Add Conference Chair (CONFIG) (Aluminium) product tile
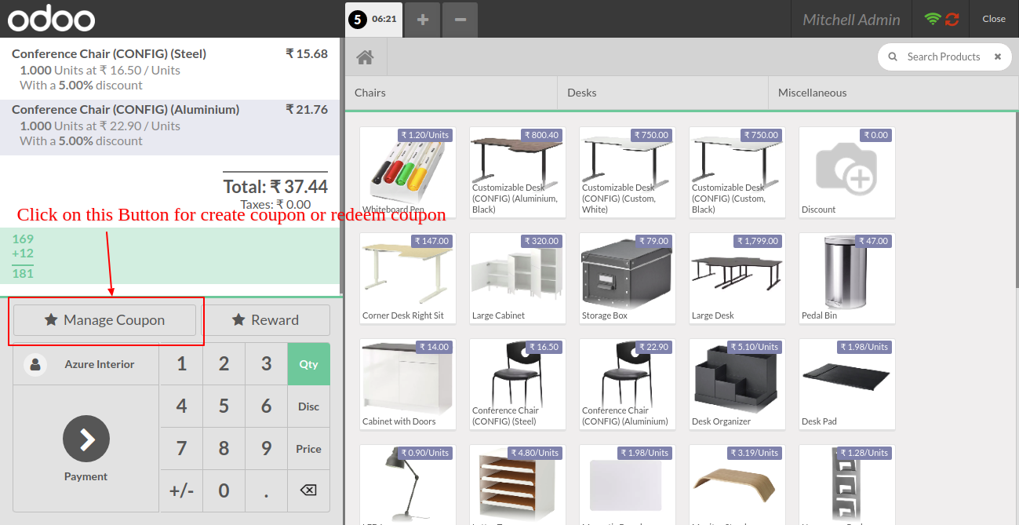 (628, 385)
